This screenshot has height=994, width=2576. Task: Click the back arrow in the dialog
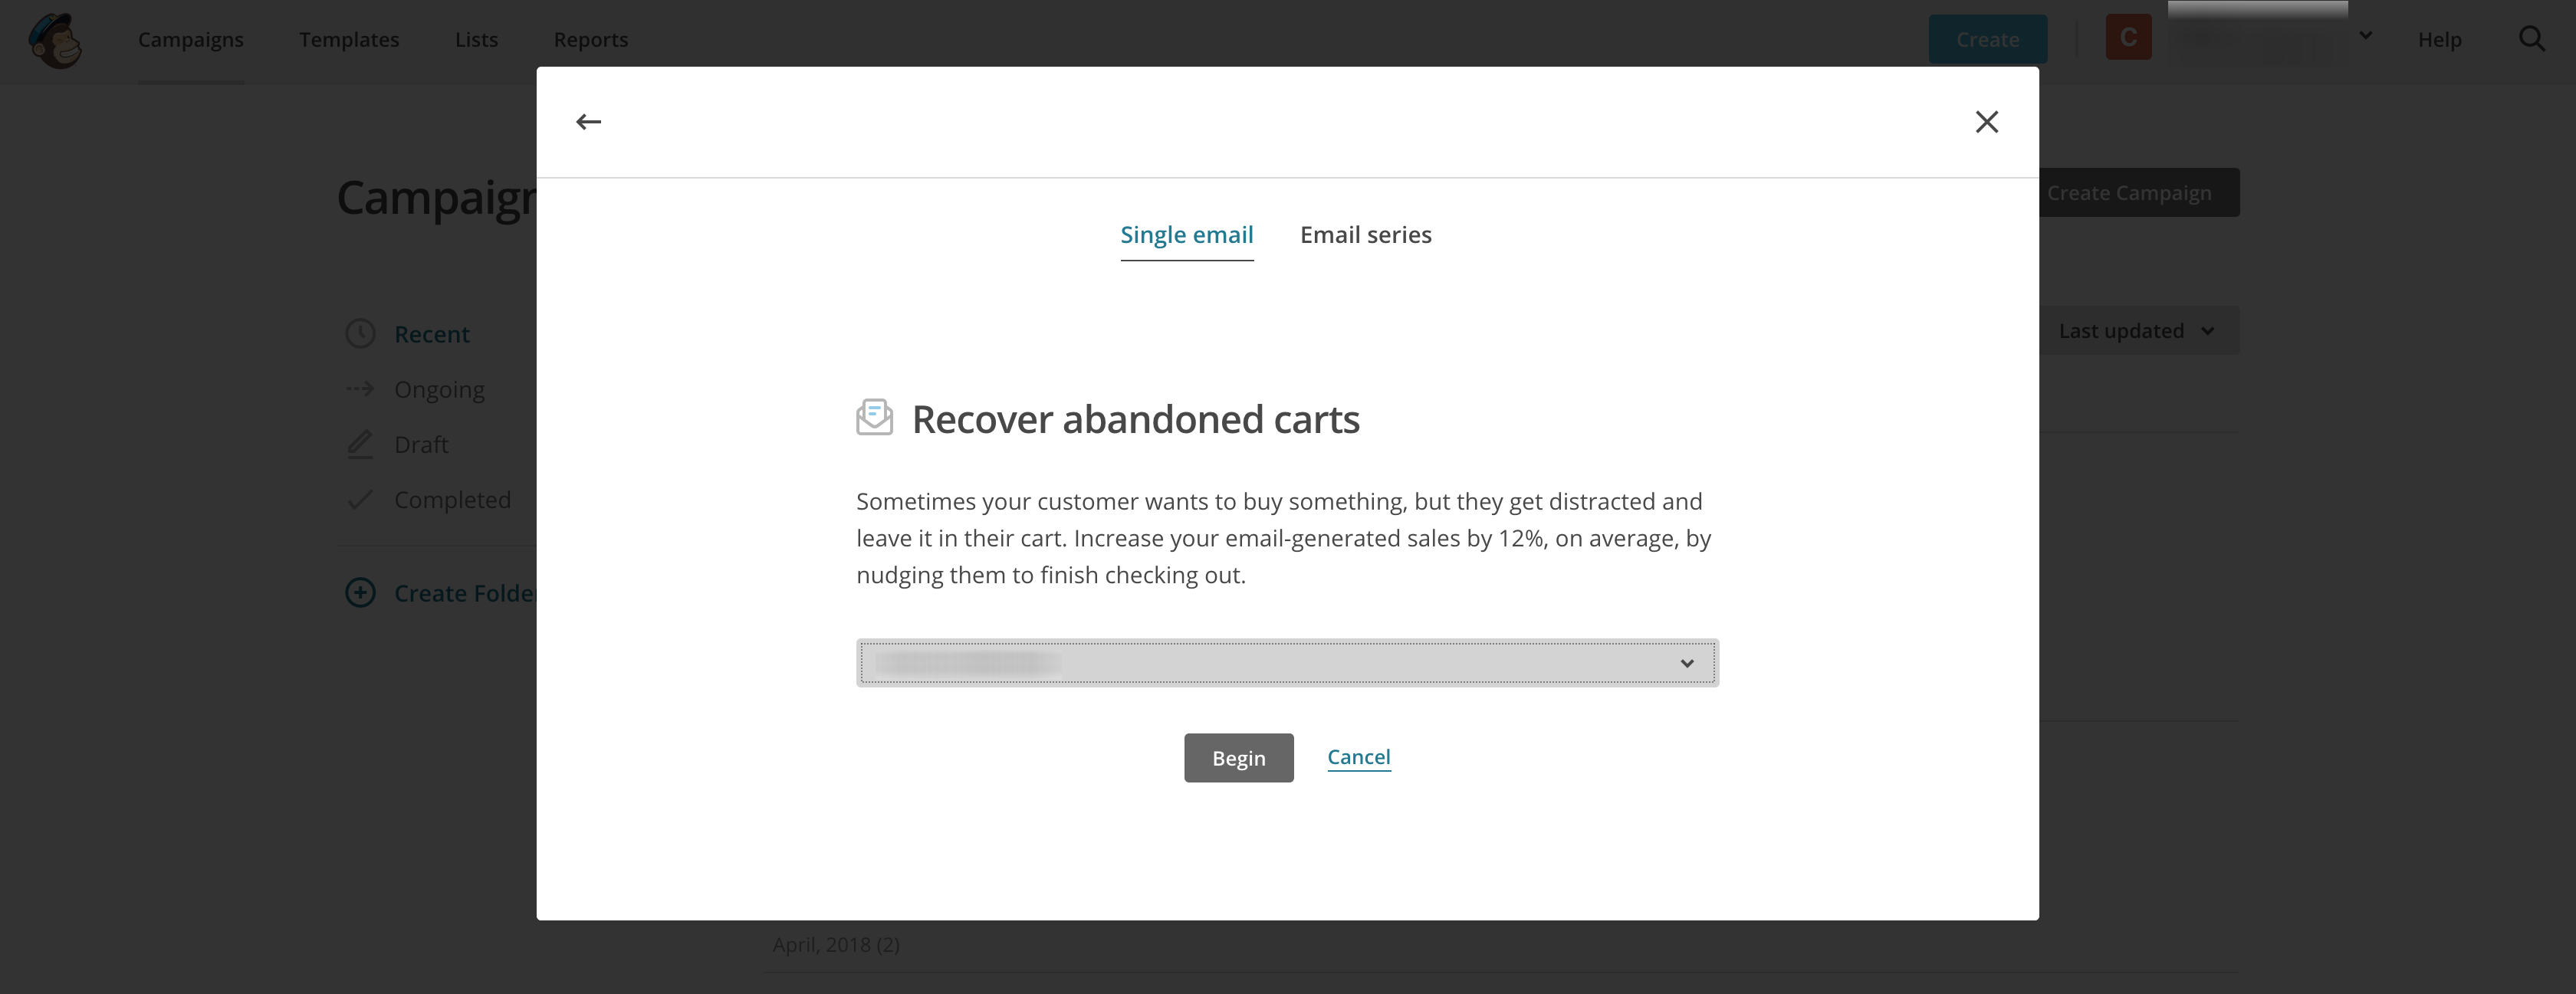pyautogui.click(x=588, y=122)
